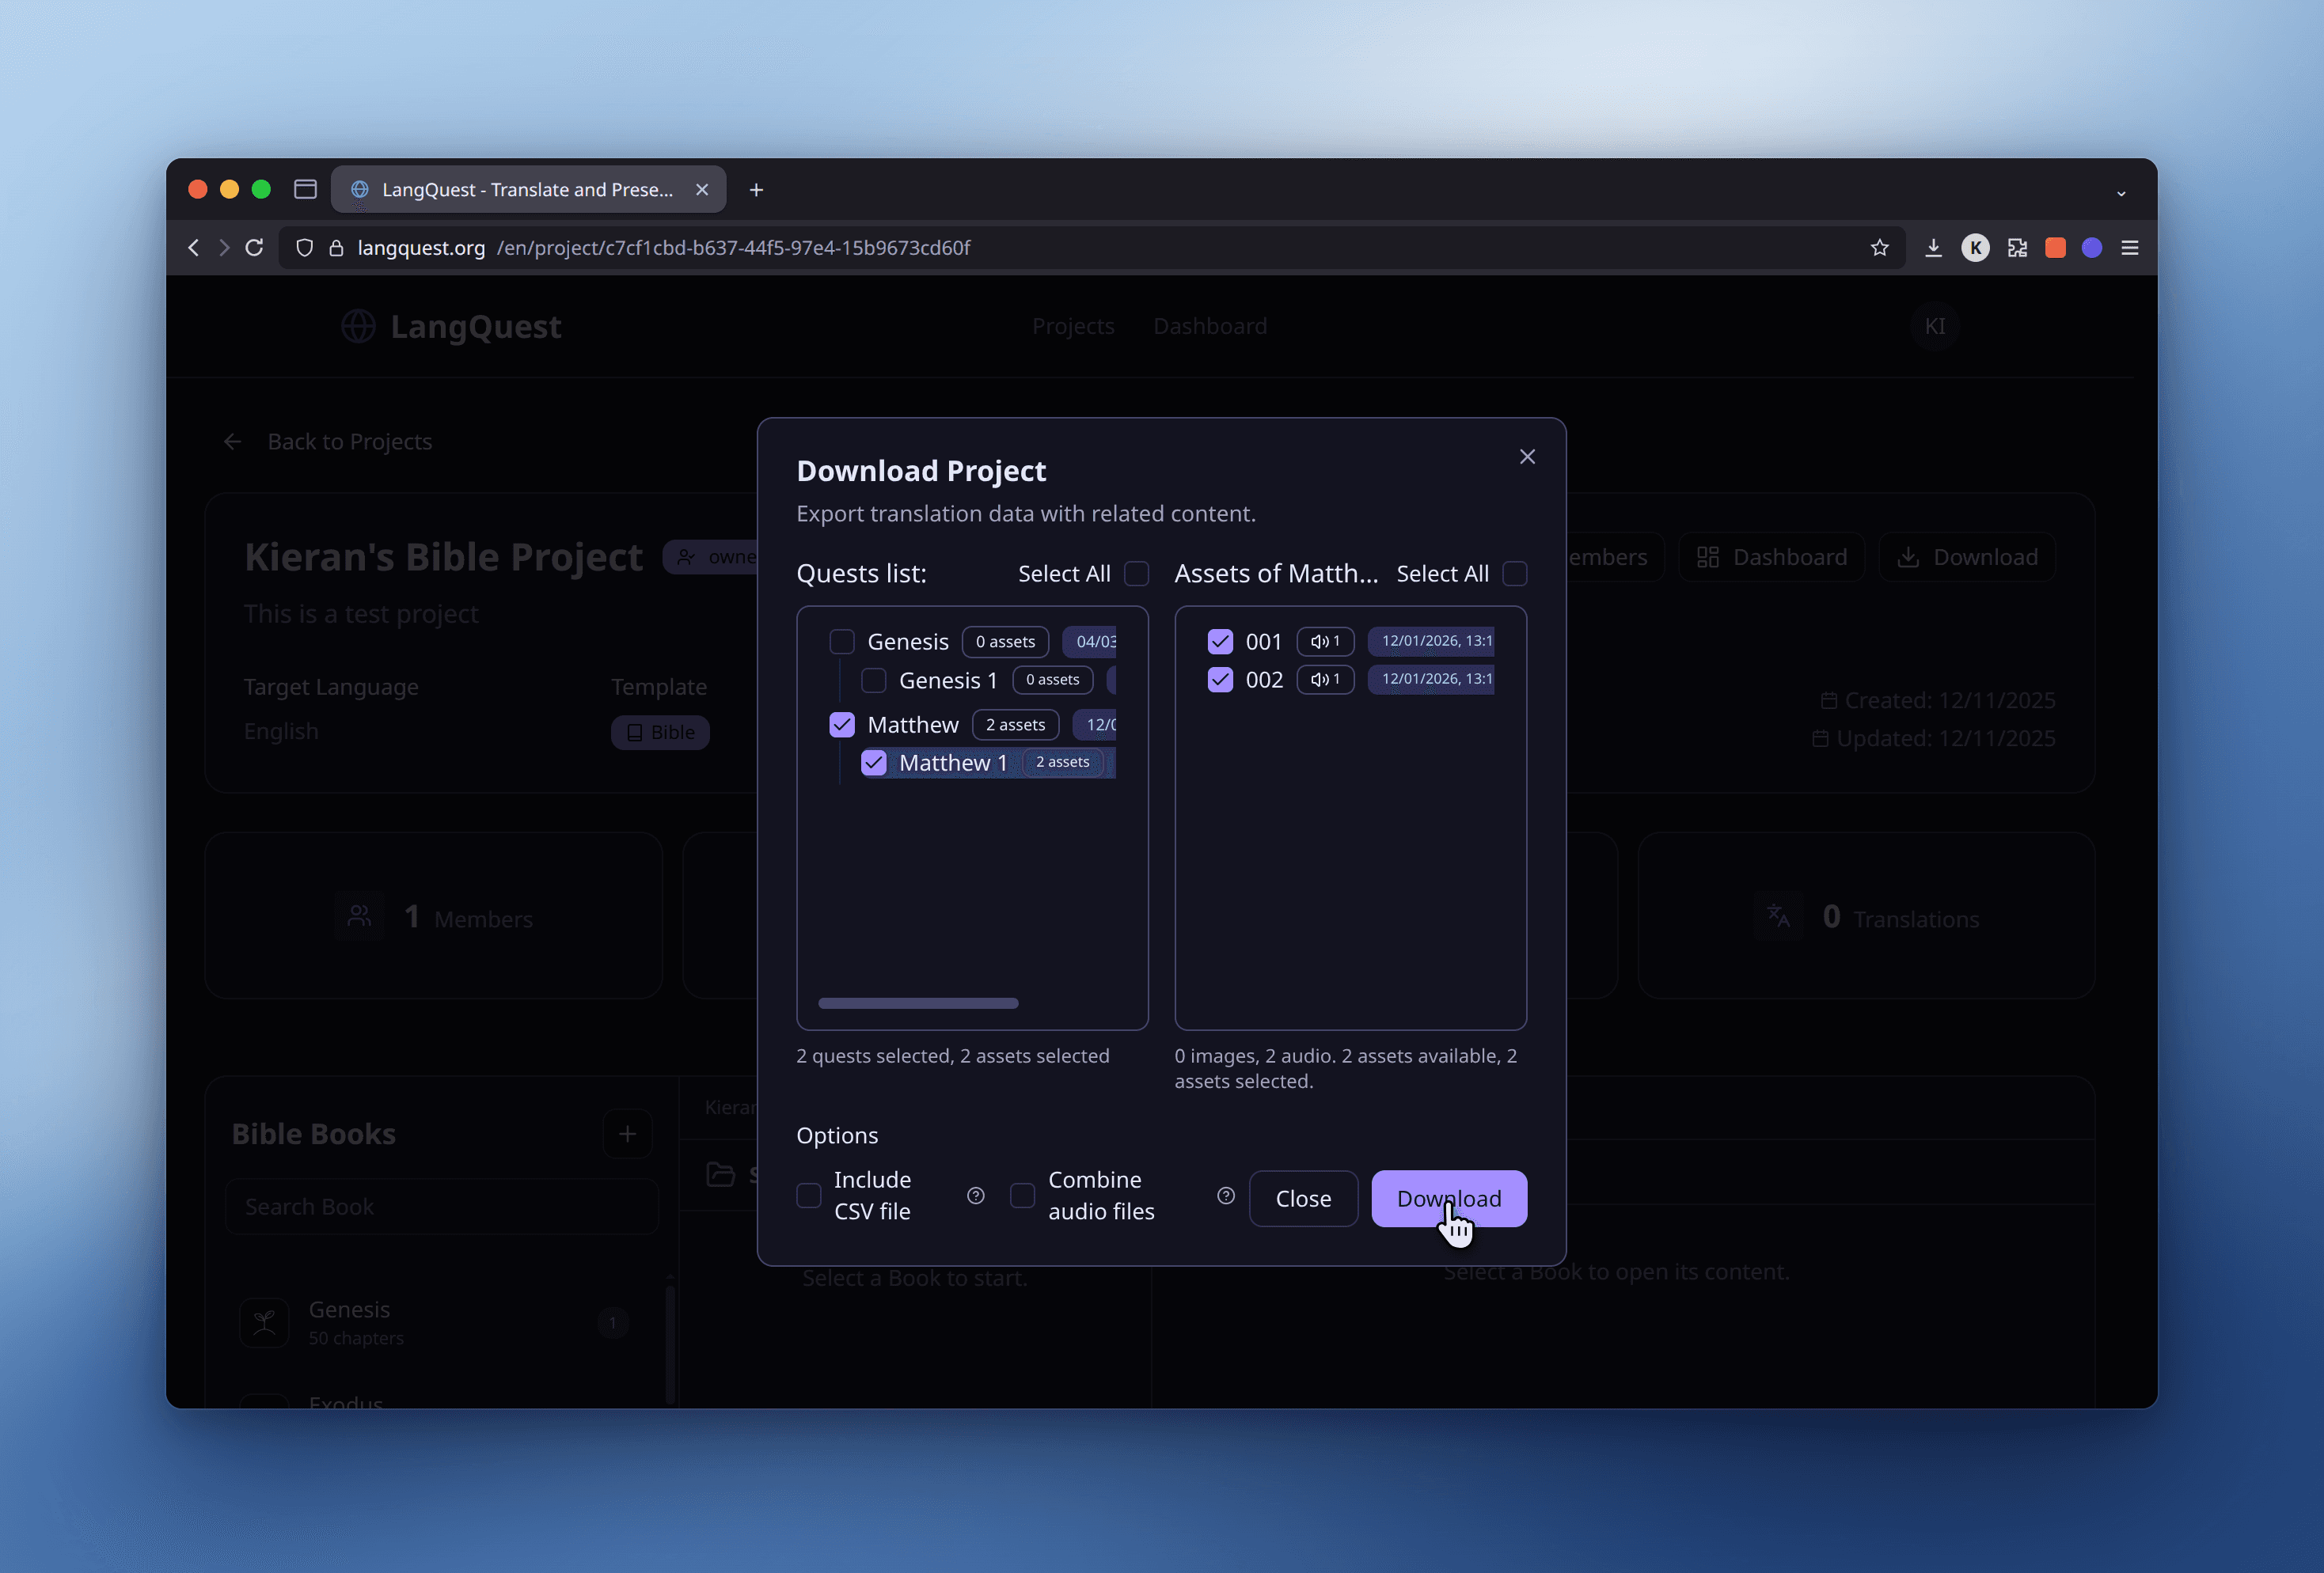The image size is (2324, 1573).
Task: Select the Matthew 1 quest row label
Action: coord(953,763)
